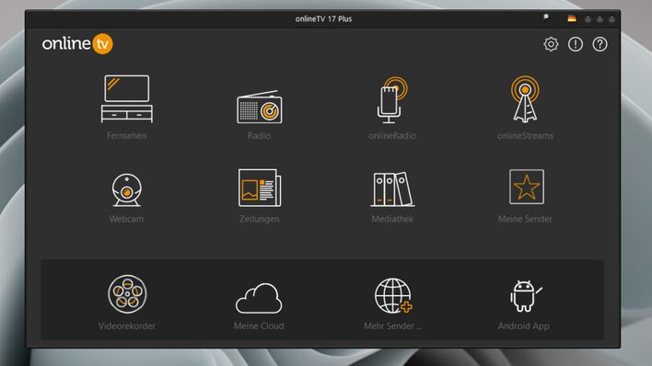Viewport: 652px width, 366px height.
Task: Open the onlineStreams antenna tower icon
Action: click(x=525, y=99)
